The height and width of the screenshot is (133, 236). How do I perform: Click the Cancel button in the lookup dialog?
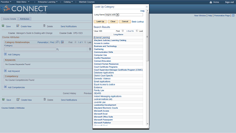tap(125, 21)
